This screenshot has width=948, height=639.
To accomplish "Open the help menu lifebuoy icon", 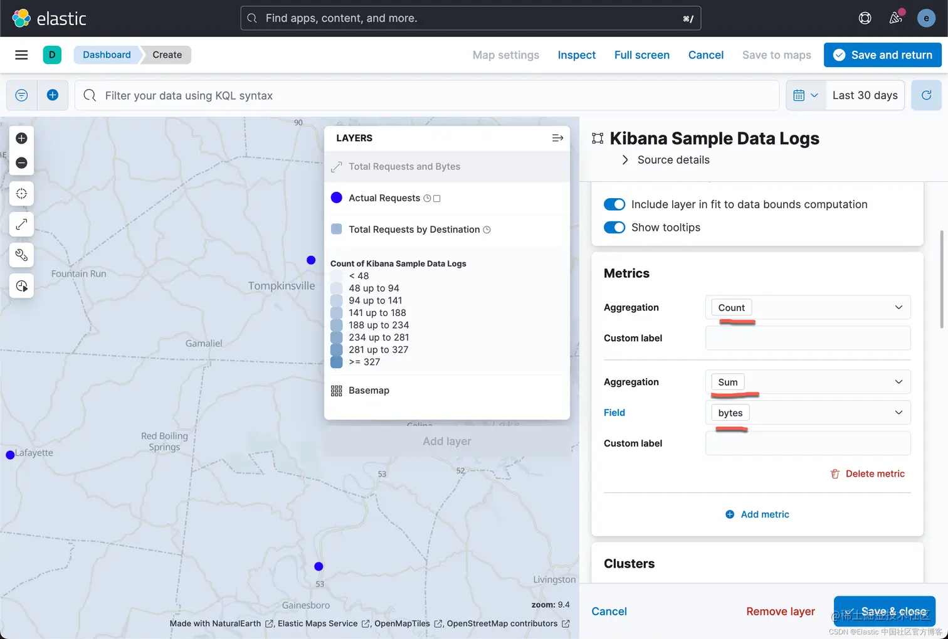I will (x=865, y=18).
